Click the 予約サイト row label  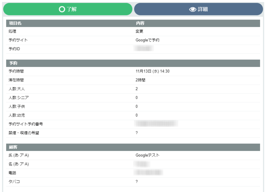point(18,40)
